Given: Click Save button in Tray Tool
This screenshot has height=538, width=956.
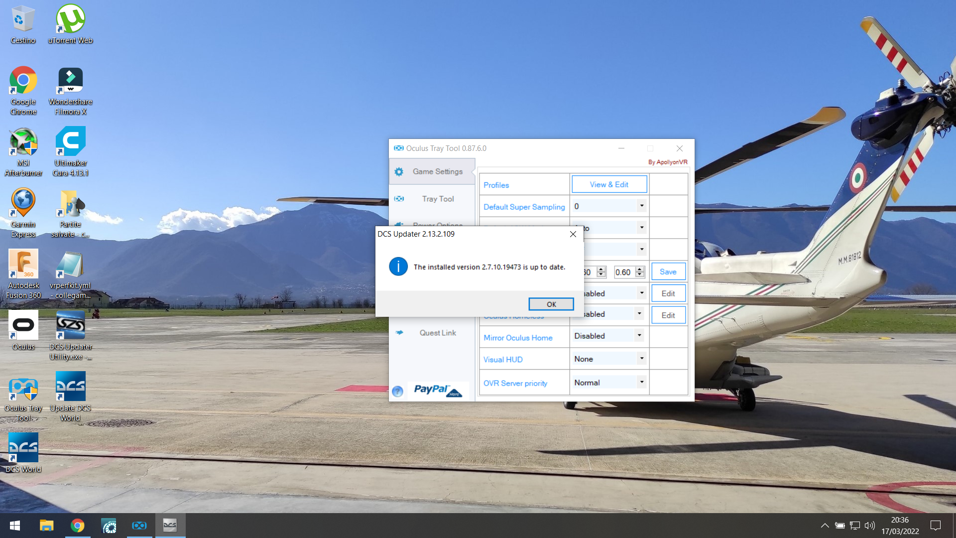Looking at the screenshot, I should [668, 272].
